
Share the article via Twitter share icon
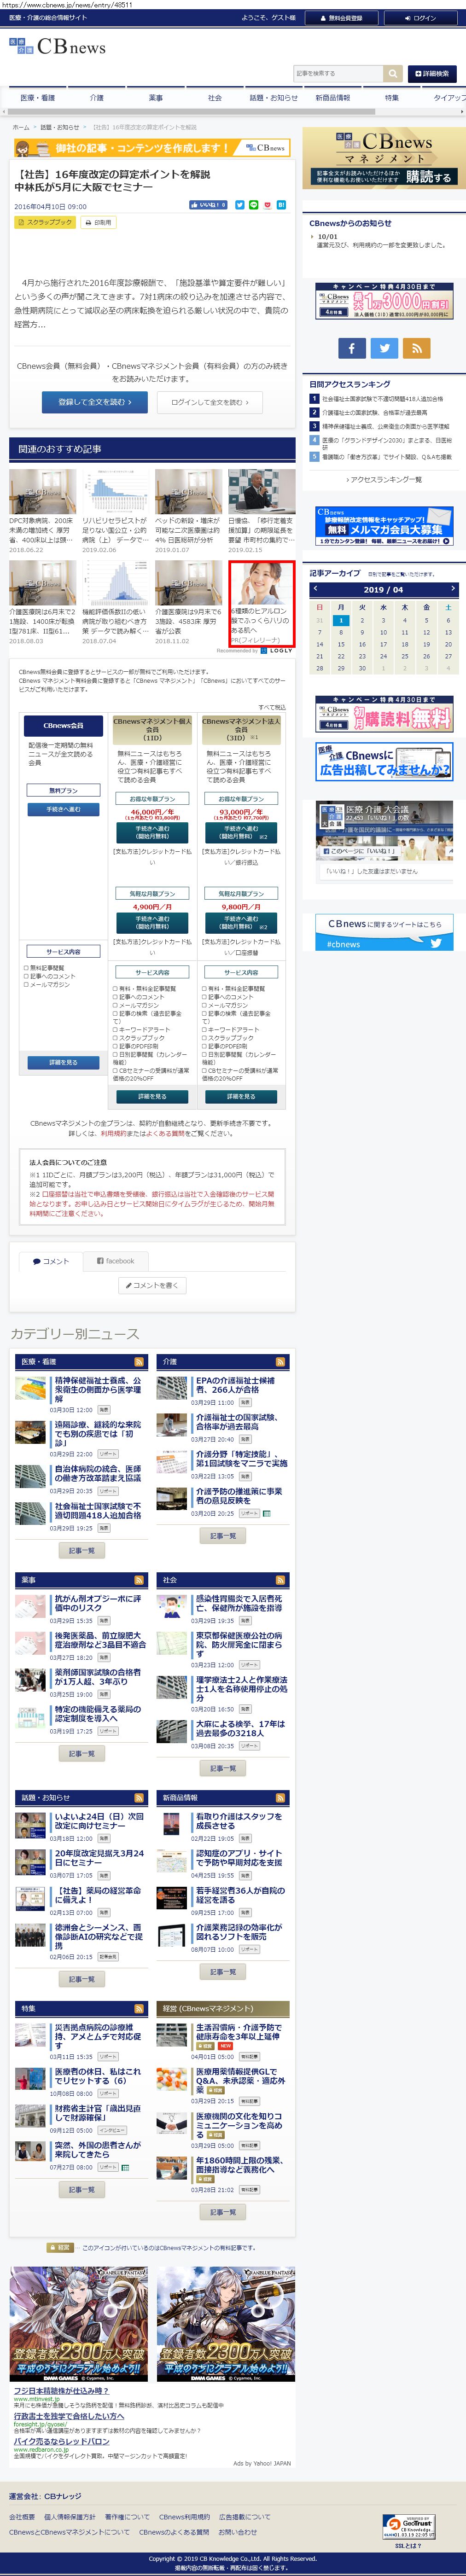click(239, 205)
